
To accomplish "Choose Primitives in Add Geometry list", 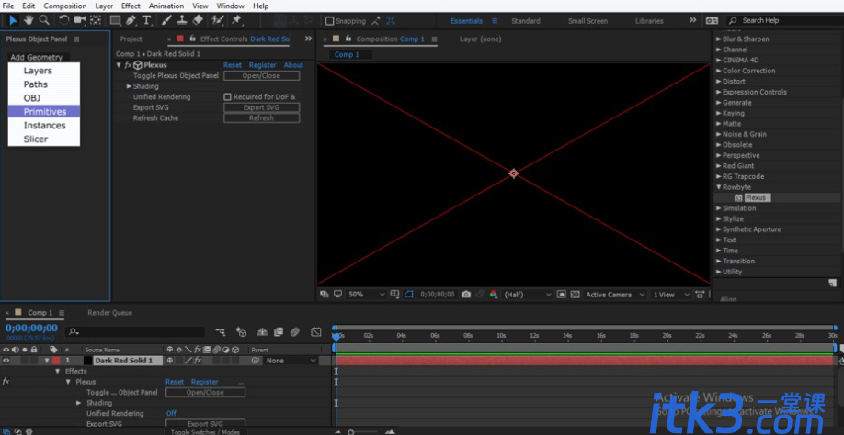I will 44,112.
